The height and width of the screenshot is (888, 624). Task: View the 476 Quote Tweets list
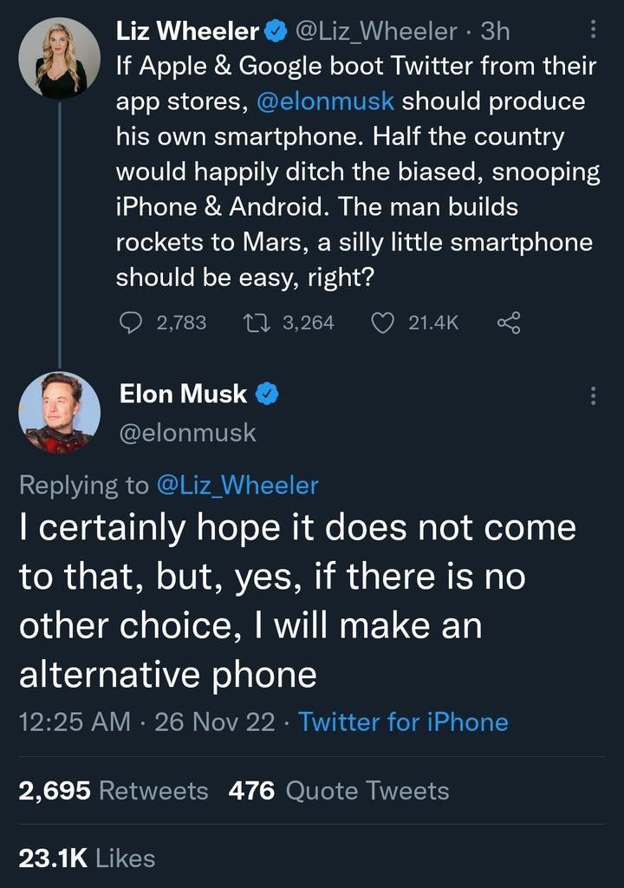click(x=339, y=791)
